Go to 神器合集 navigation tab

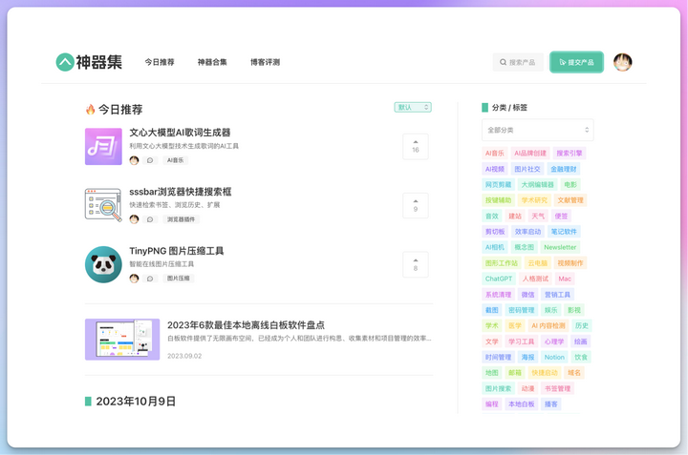pyautogui.click(x=212, y=62)
